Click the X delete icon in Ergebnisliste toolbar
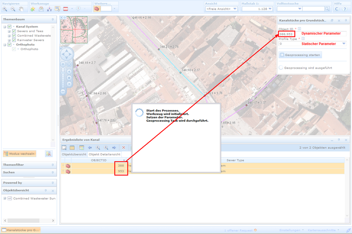This screenshot has height=234, width=352. 124,148
